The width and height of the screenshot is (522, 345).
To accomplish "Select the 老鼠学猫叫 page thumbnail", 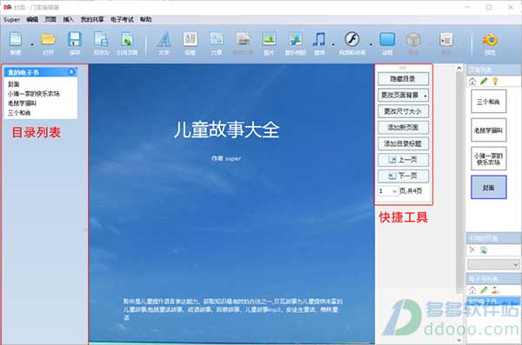I will pos(489,130).
